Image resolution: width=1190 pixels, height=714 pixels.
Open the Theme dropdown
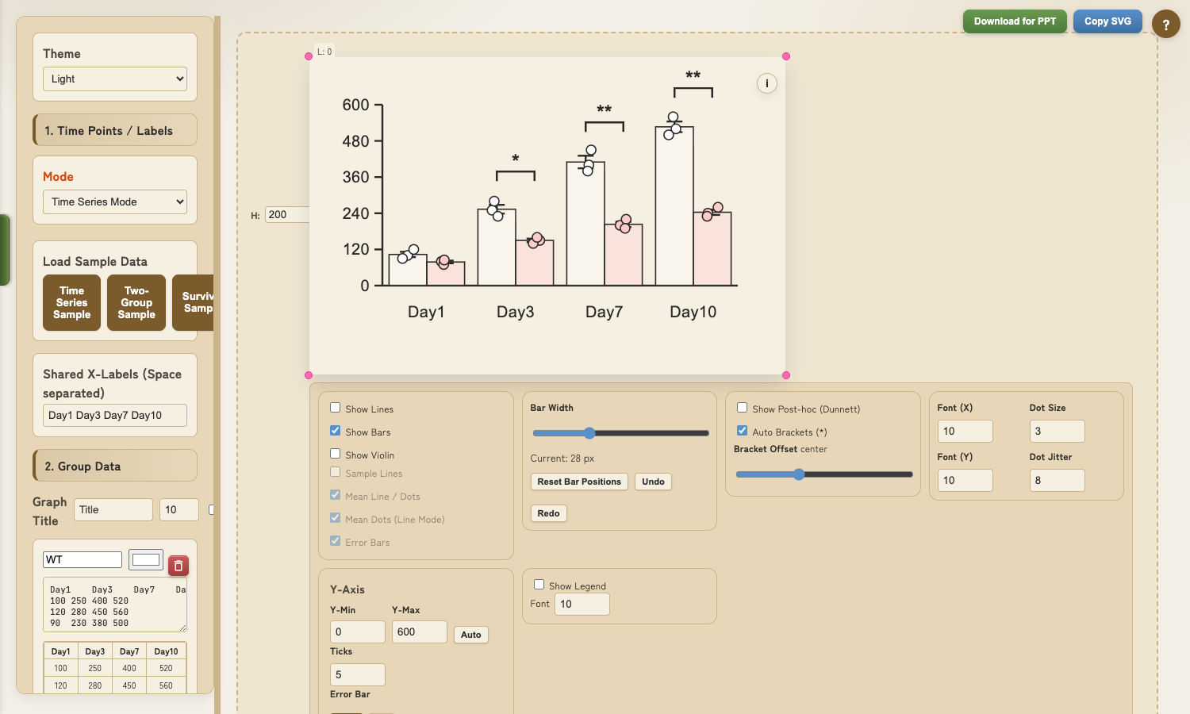(114, 79)
